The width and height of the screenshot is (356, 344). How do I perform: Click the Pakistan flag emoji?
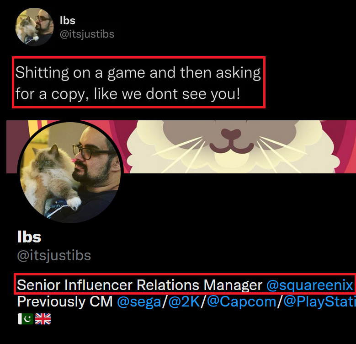(x=25, y=319)
